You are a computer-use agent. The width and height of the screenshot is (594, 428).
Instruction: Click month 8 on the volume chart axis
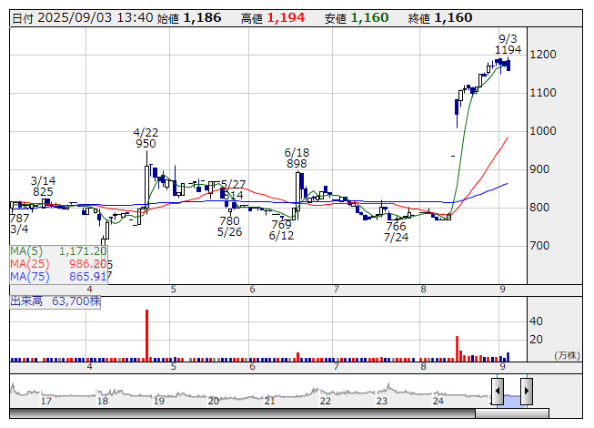point(423,367)
